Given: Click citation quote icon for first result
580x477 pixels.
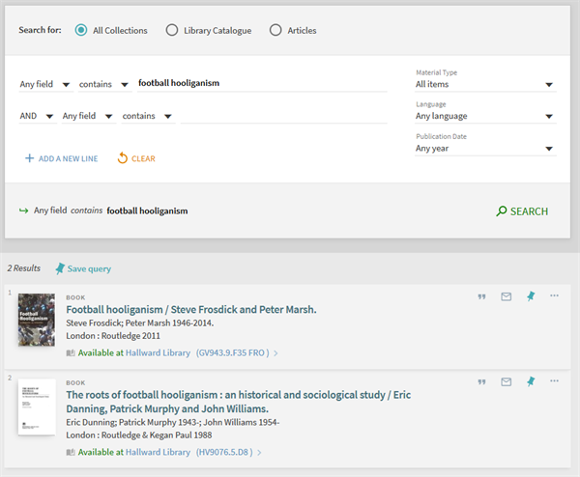Looking at the screenshot, I should (481, 296).
